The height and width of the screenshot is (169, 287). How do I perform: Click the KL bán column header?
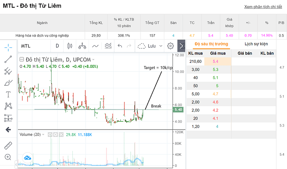click(267, 53)
